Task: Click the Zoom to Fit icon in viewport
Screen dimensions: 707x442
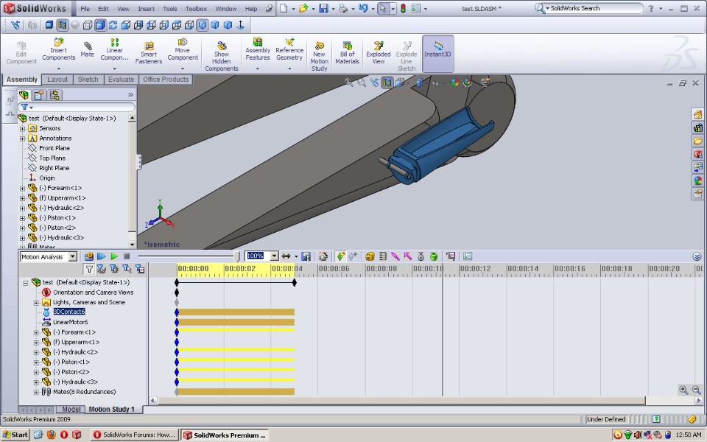Action: tap(348, 83)
